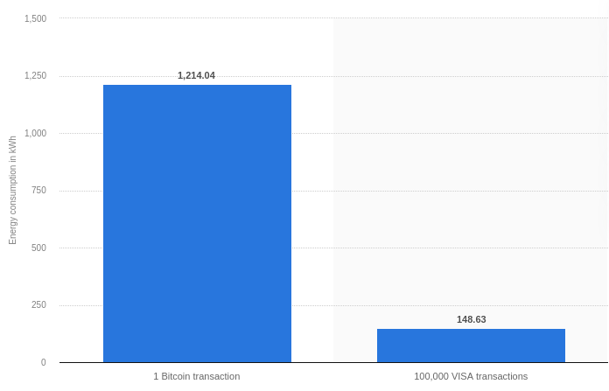
Task: Click the 750 dotted gridline in the shaded VISA column
Action: [471, 191]
